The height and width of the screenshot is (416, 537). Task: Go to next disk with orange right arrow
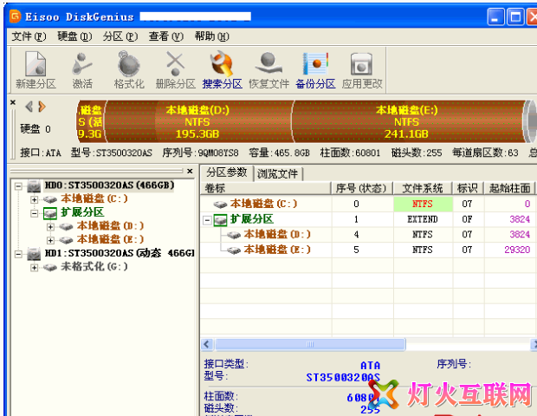tap(42, 107)
